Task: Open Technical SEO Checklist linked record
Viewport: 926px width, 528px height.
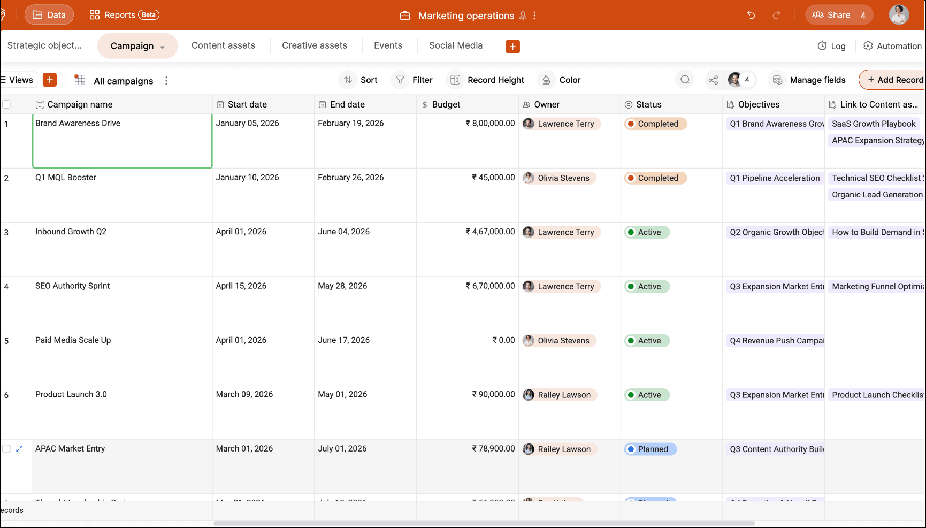Action: 877,178
